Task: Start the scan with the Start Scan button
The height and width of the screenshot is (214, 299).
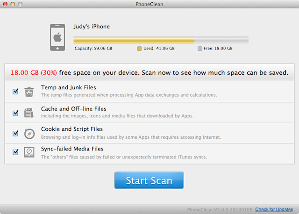Action: pyautogui.click(x=149, y=180)
